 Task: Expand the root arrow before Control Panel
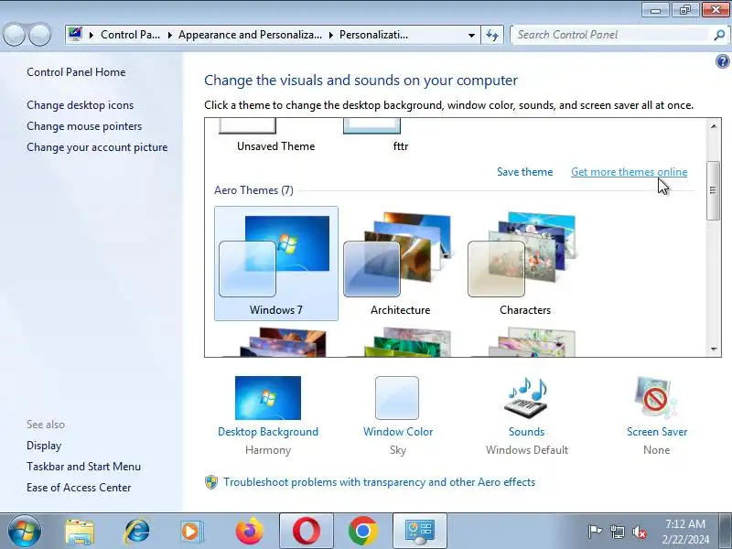(91, 35)
